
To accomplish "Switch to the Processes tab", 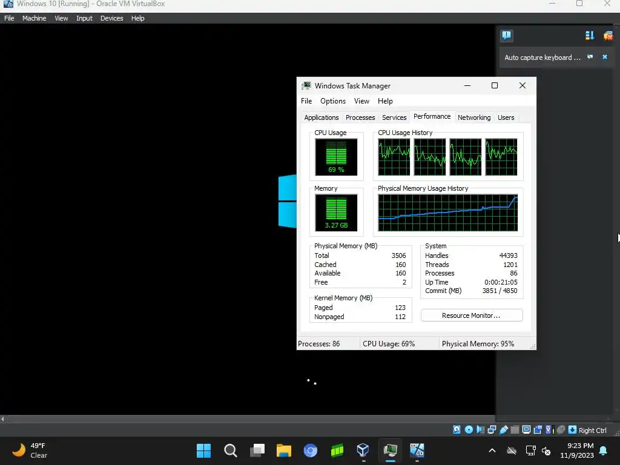I will (360, 117).
